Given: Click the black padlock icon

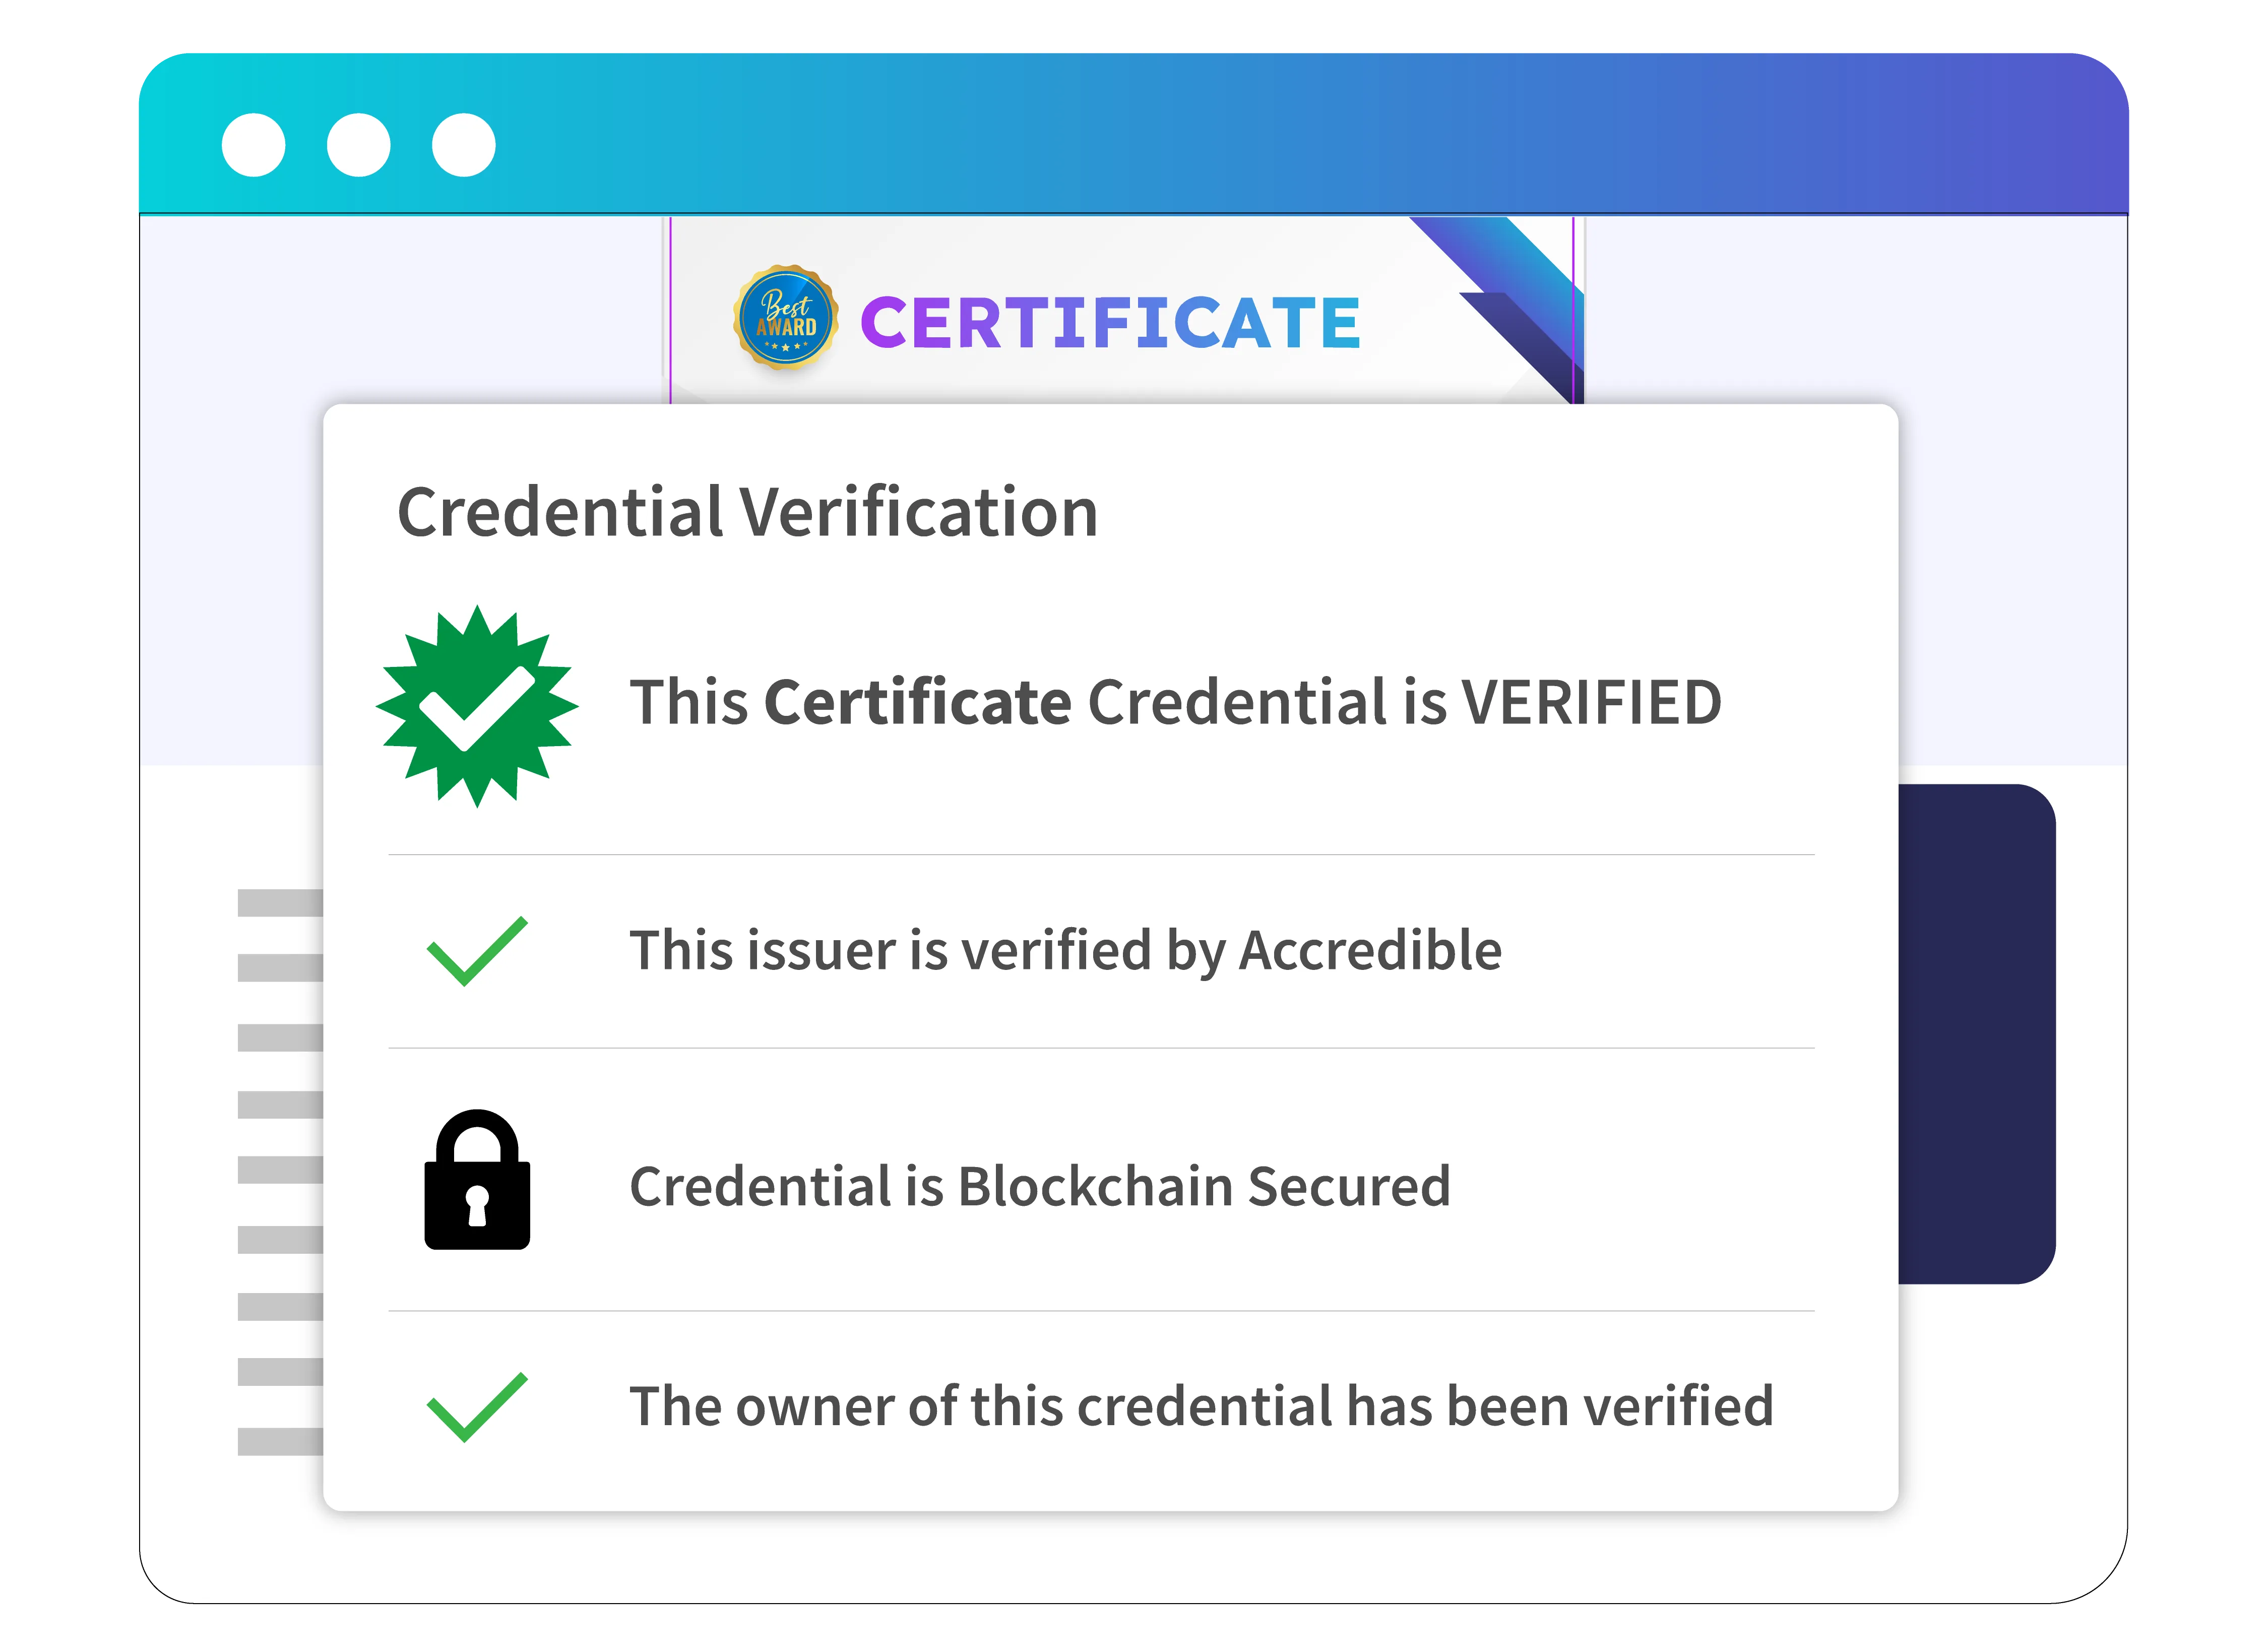Looking at the screenshot, I should point(477,1182).
